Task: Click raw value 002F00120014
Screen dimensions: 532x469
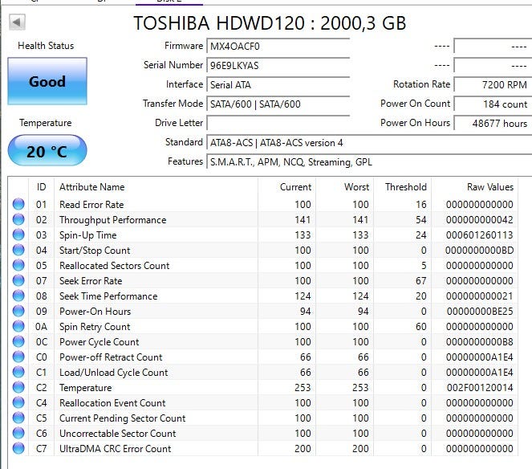Action: (x=480, y=388)
